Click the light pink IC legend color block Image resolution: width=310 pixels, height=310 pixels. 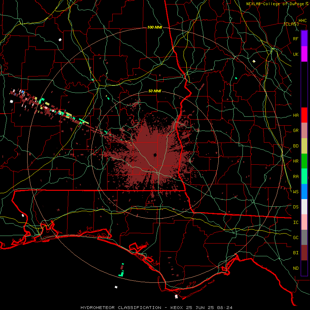(304, 222)
